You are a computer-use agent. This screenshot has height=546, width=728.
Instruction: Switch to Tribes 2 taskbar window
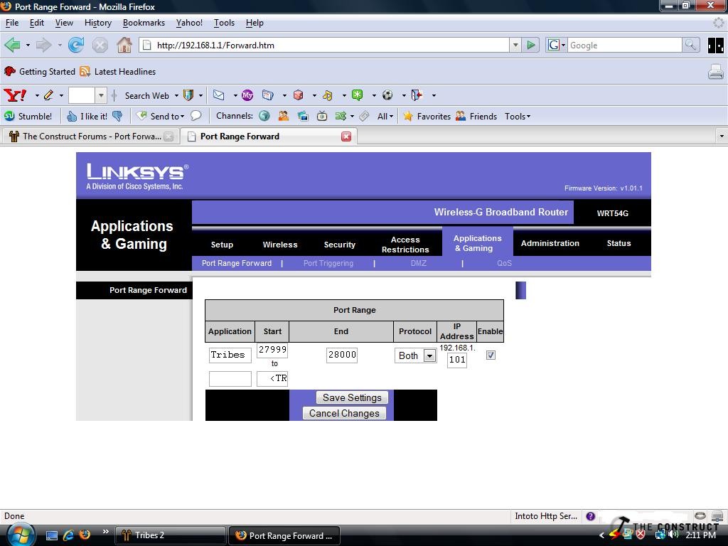(171, 535)
